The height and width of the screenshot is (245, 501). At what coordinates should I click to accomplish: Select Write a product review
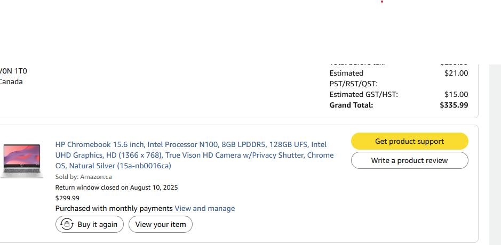coord(410,160)
